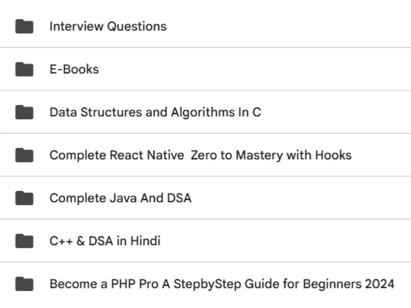This screenshot has height=308, width=411.
Task: Click the folder icon beside Interview Questions
Action: tap(24, 27)
